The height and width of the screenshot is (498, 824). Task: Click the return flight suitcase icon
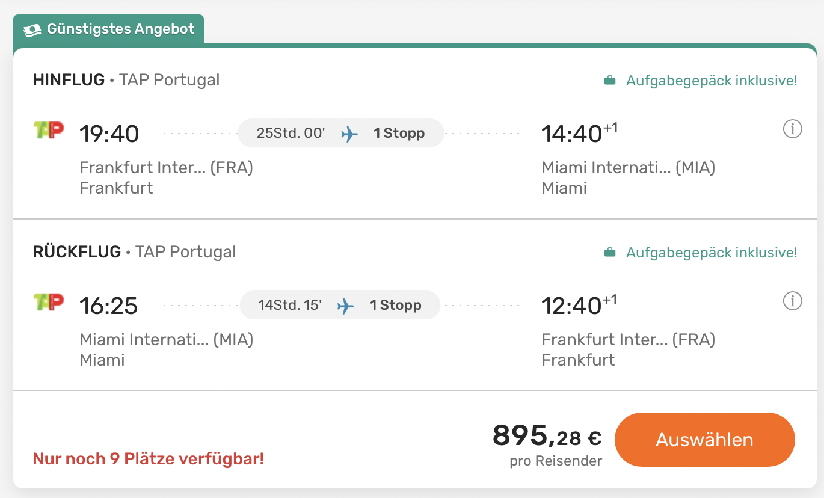[610, 253]
